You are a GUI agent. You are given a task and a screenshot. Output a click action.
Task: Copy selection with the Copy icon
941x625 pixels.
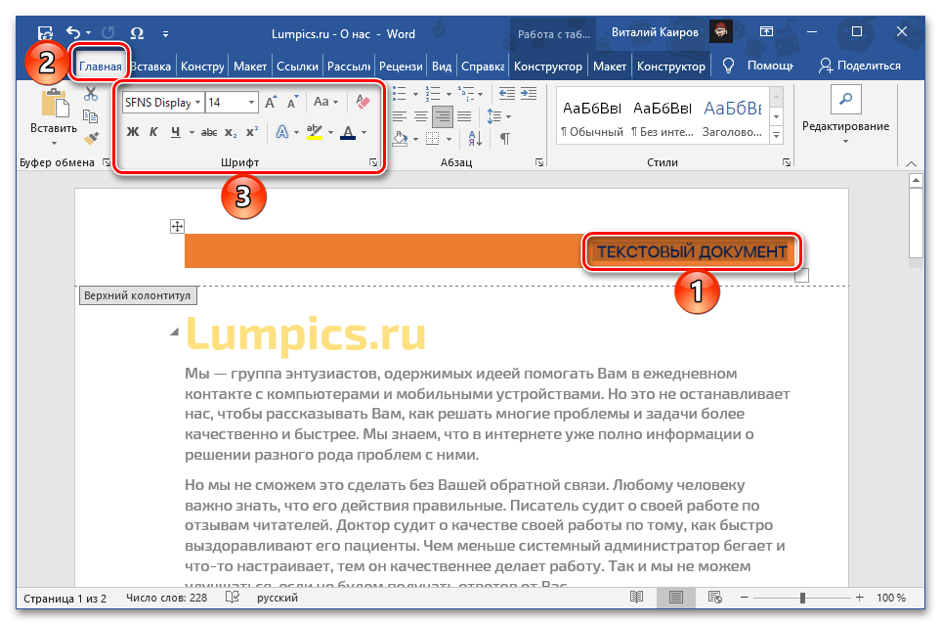tap(91, 116)
